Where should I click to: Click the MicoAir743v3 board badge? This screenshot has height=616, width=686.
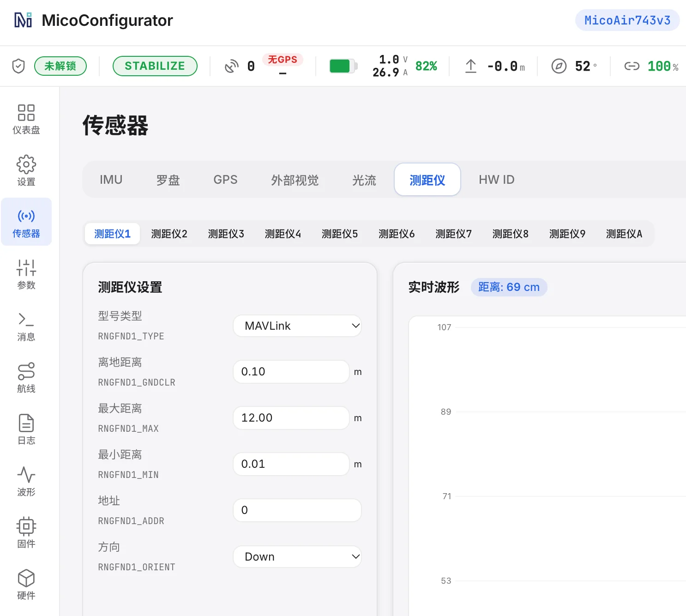627,20
